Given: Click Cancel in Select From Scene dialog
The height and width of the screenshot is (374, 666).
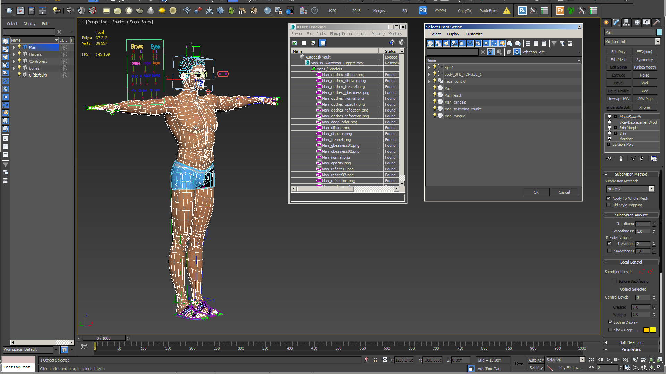Looking at the screenshot, I should pos(564,192).
